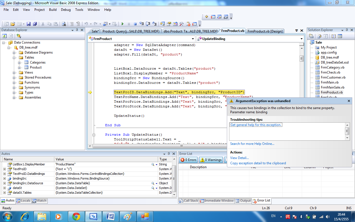355x222 pixels.
Task: Open Google Chrome from the taskbar
Action: tap(76, 216)
